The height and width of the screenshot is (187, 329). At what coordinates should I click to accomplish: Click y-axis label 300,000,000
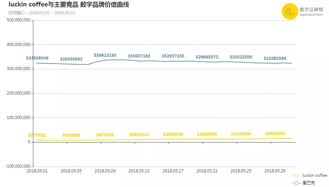[x=18, y=69]
